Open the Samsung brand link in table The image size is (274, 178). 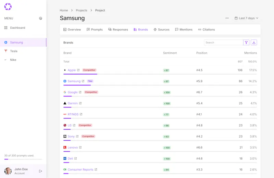(74, 81)
